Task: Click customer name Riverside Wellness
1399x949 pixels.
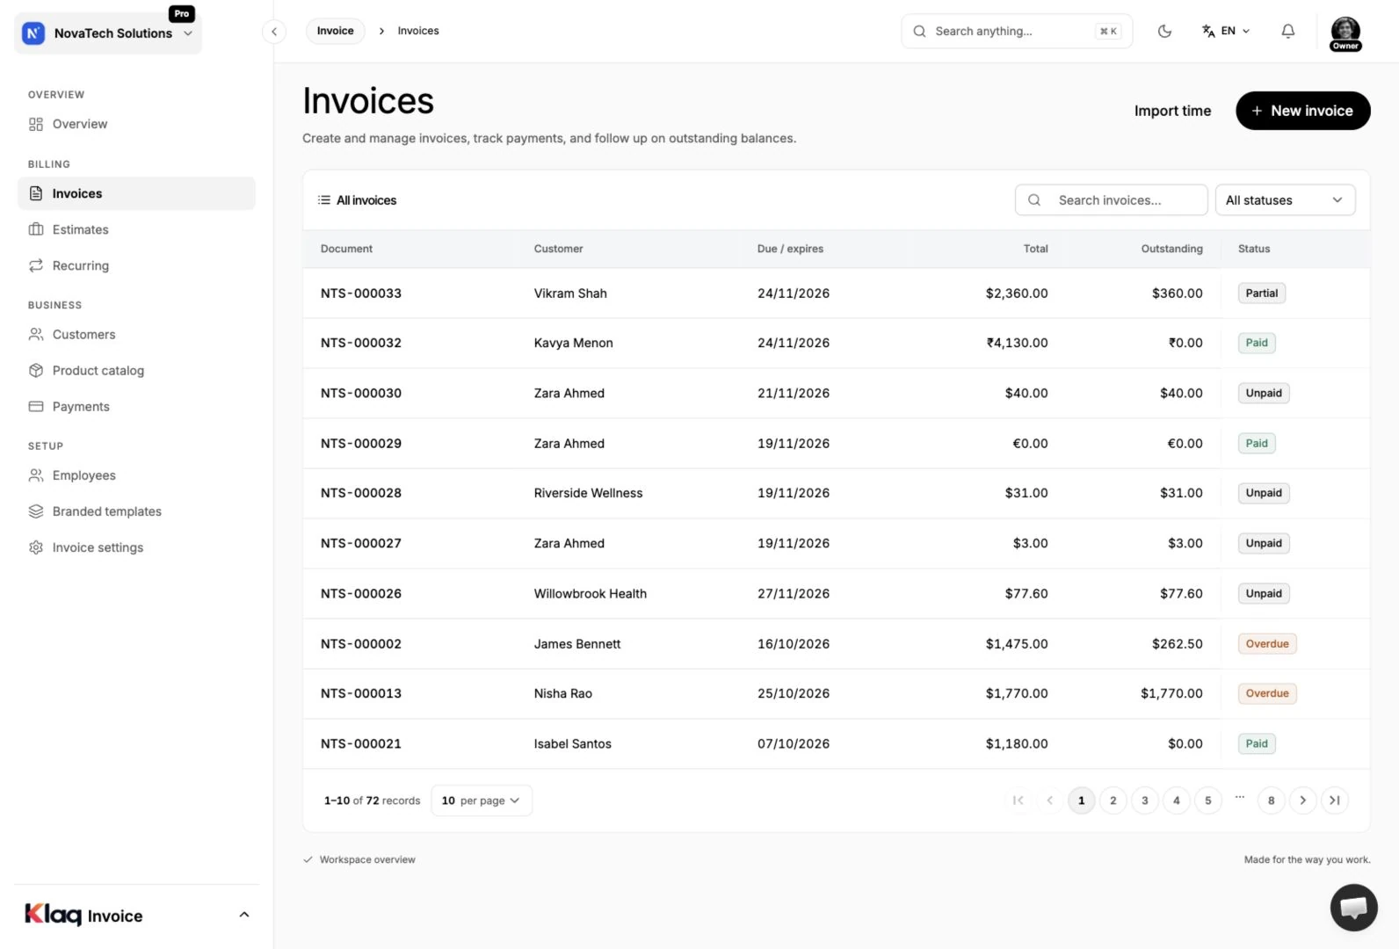Action: (x=588, y=493)
